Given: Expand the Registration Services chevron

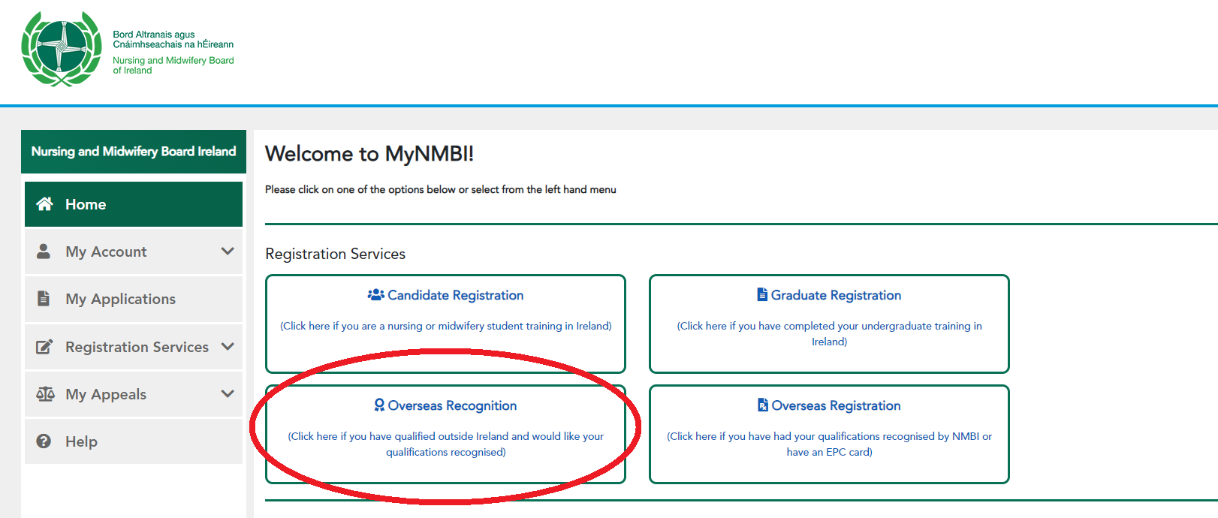Looking at the screenshot, I should pyautogui.click(x=228, y=346).
